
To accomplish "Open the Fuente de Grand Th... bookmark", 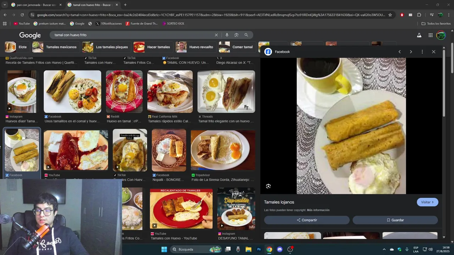I will [x=142, y=24].
